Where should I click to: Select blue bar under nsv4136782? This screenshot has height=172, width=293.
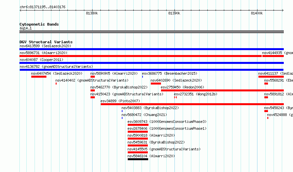click(151, 70)
